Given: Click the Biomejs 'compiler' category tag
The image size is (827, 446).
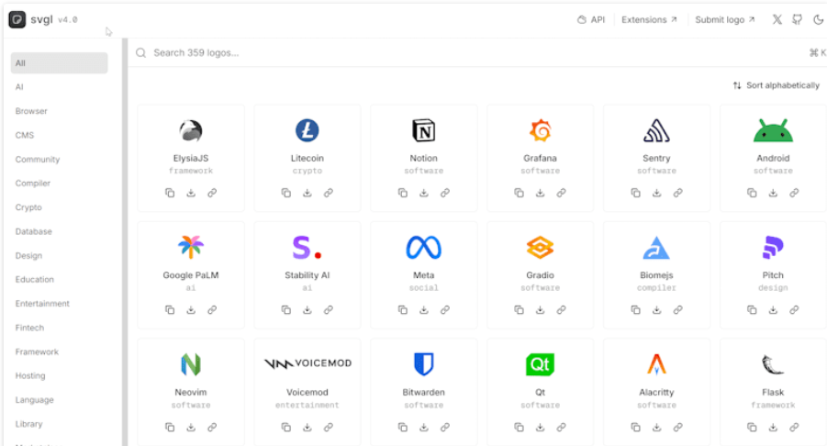Looking at the screenshot, I should [x=656, y=288].
